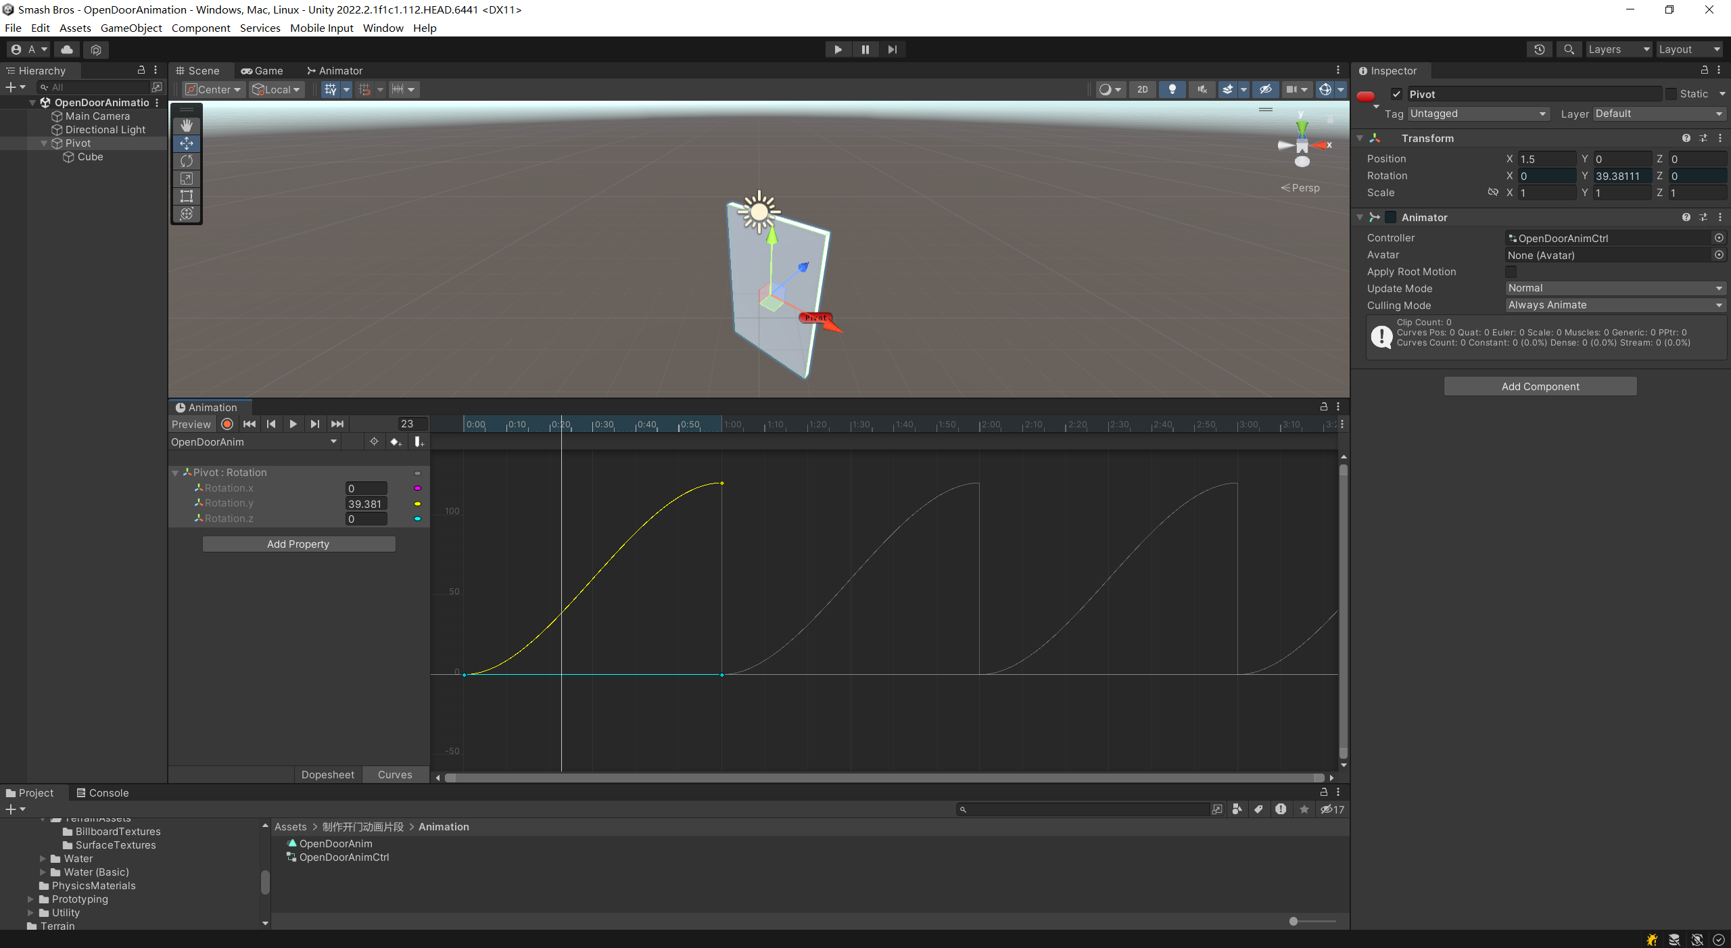This screenshot has height=948, width=1731.
Task: Open the Tag dropdown showing Untagged
Action: [x=1478, y=114]
